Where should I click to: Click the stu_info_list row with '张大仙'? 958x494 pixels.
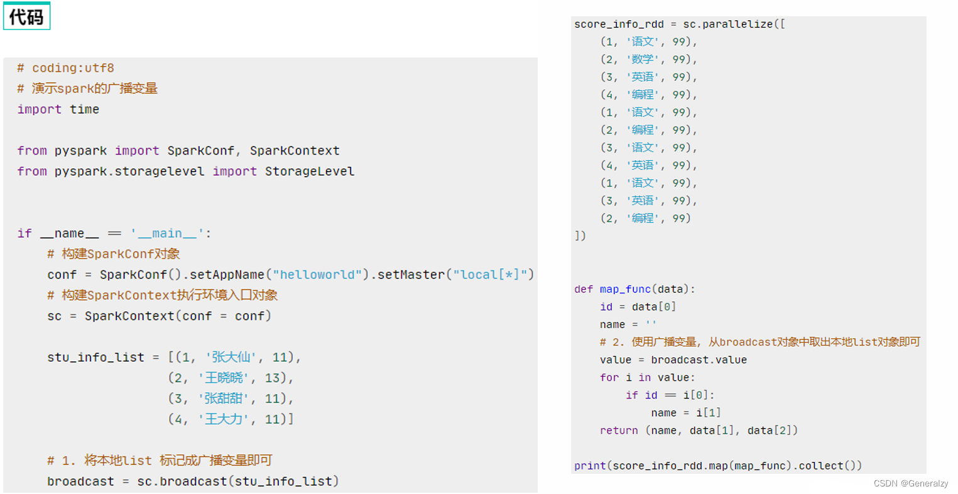click(175, 358)
